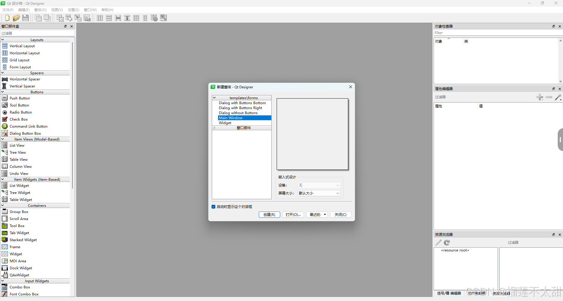This screenshot has width=563, height=301.
Task: Click the object inspector Filter field
Action: tap(498, 33)
